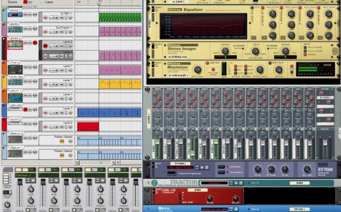Select the funky clav device thumbnail
This screenshot has width=341, height=212.
15,82
